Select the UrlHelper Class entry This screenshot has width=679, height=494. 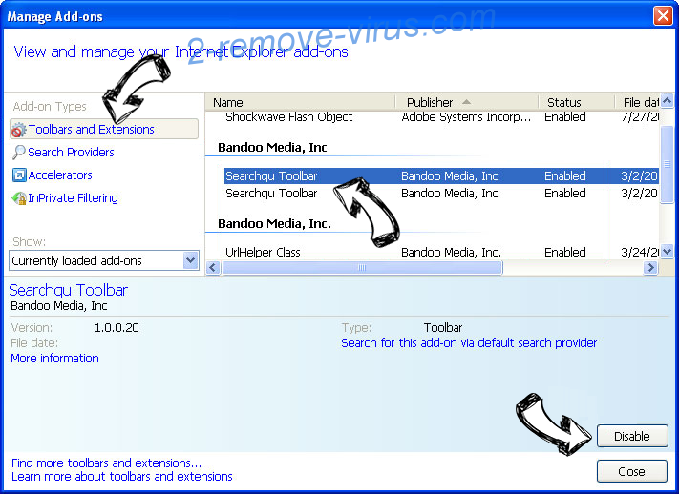click(x=263, y=253)
